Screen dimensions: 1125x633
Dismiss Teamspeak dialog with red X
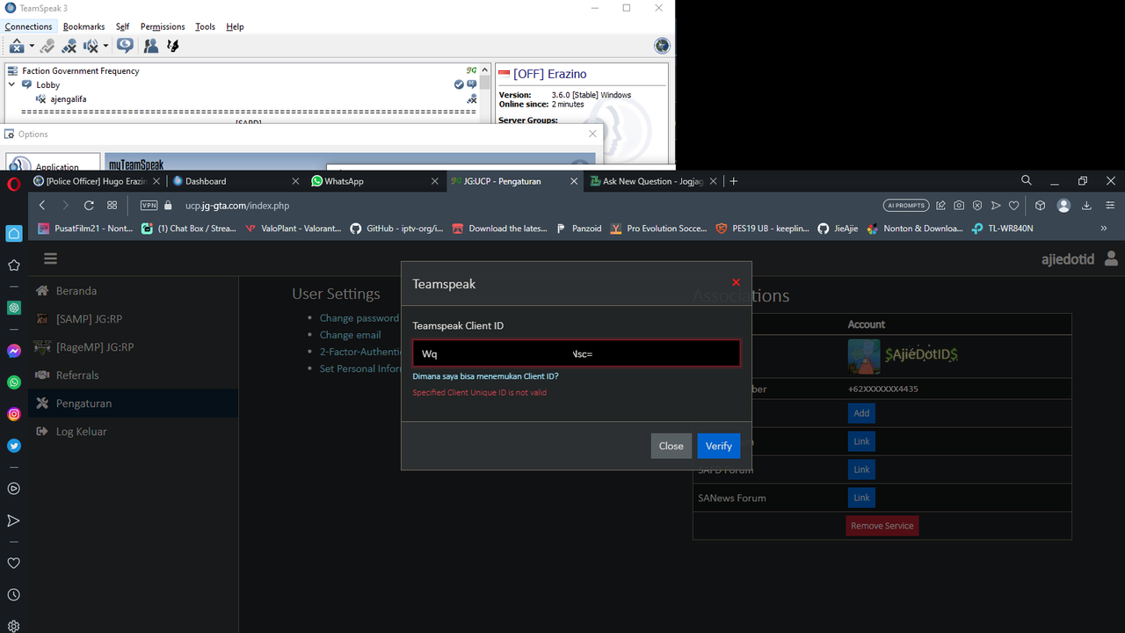pos(737,282)
